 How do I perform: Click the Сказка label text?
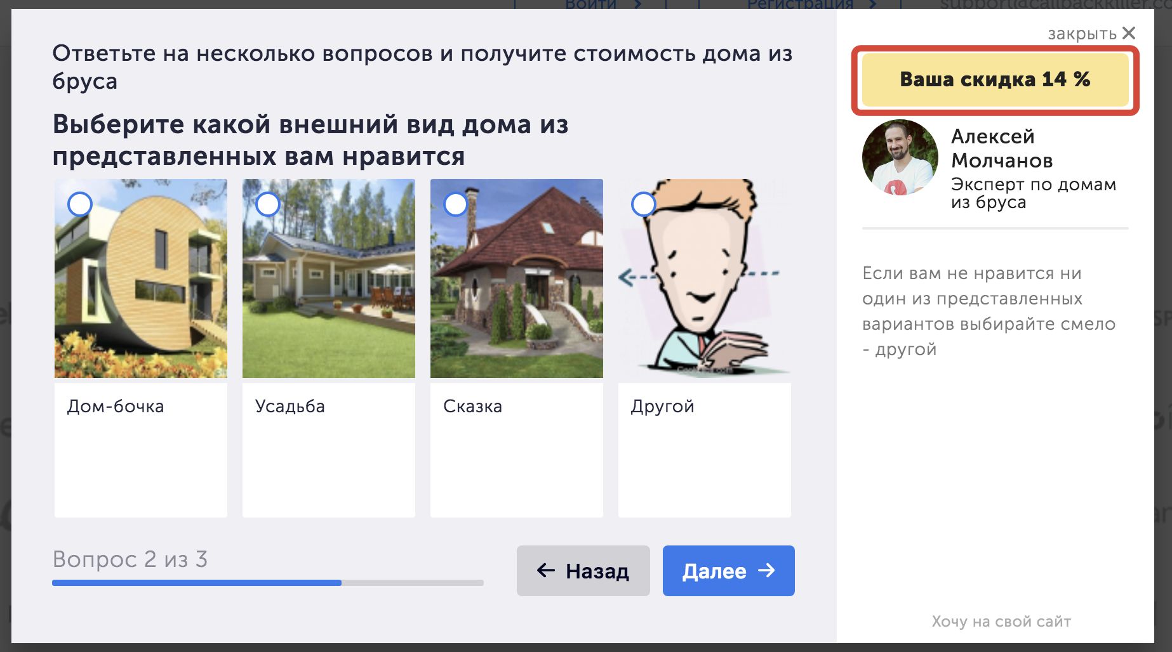[x=472, y=406]
